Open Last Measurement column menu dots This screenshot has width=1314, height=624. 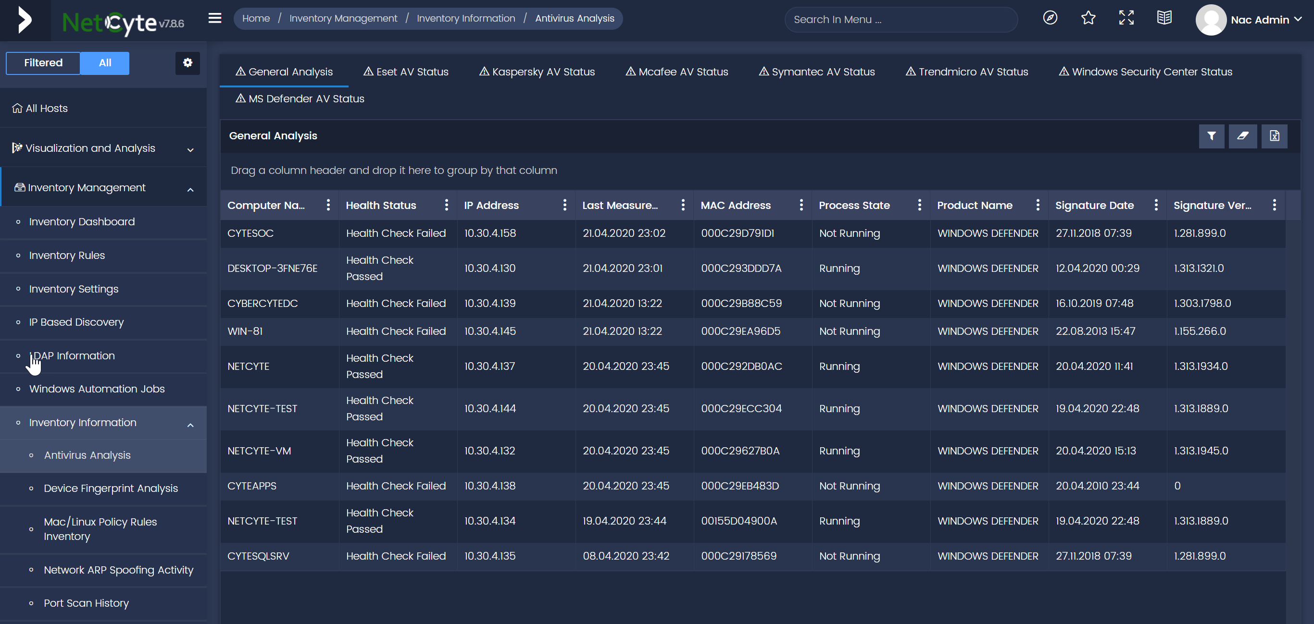(x=683, y=205)
